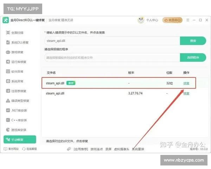211x169 pixels.
Task: Select the 游戏修复 gamepad icon
Action: 8,52
